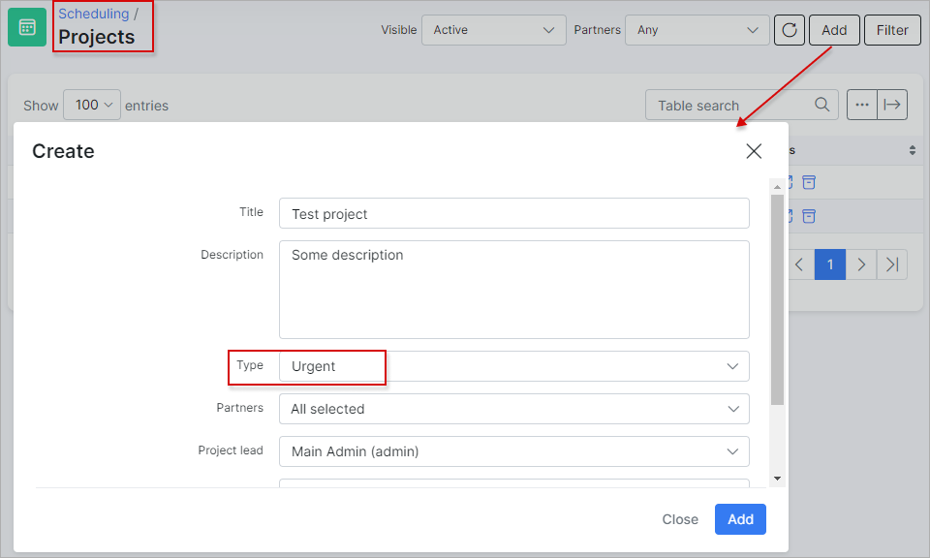Screen dimensions: 930x558
Task: Expand the Type dropdown showing Urgent
Action: point(514,366)
